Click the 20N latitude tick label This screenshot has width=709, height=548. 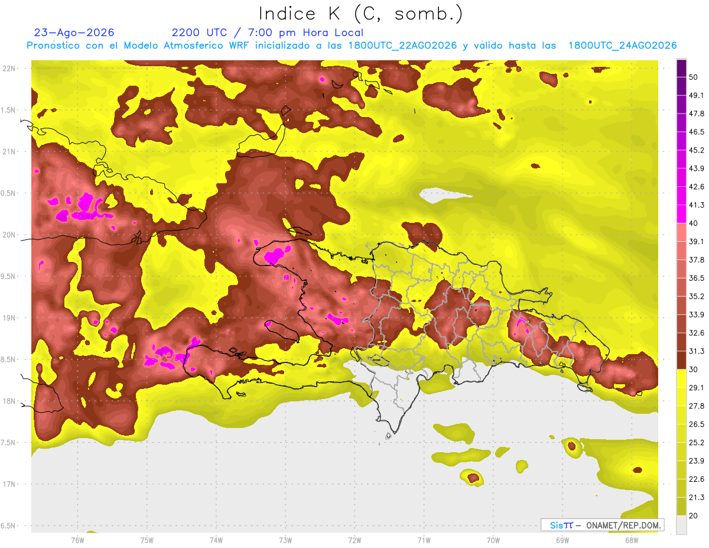click(x=9, y=235)
